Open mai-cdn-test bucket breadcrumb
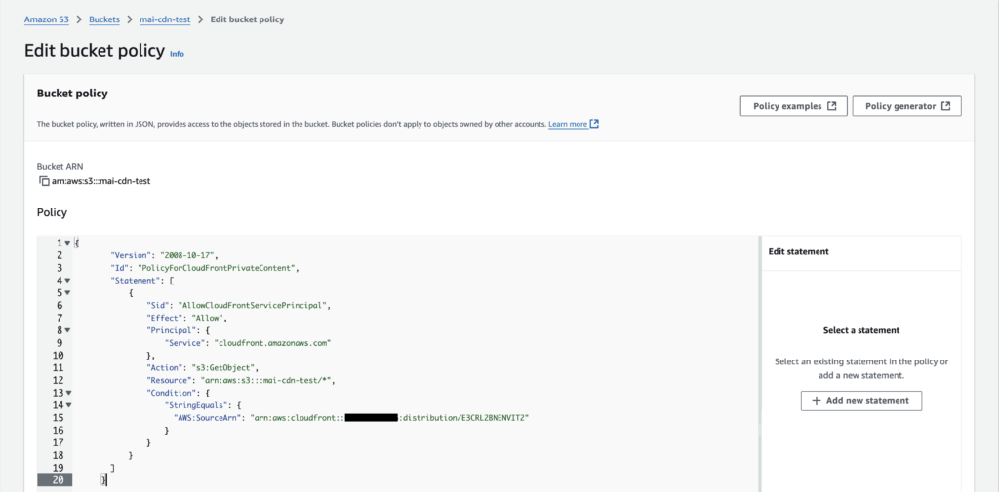The width and height of the screenshot is (999, 492). coord(165,19)
